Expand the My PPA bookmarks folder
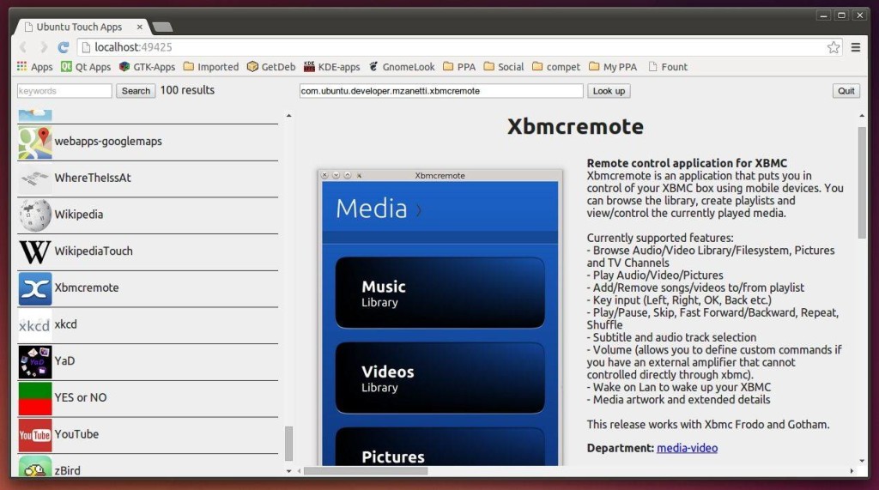The width and height of the screenshot is (879, 490). tap(613, 67)
